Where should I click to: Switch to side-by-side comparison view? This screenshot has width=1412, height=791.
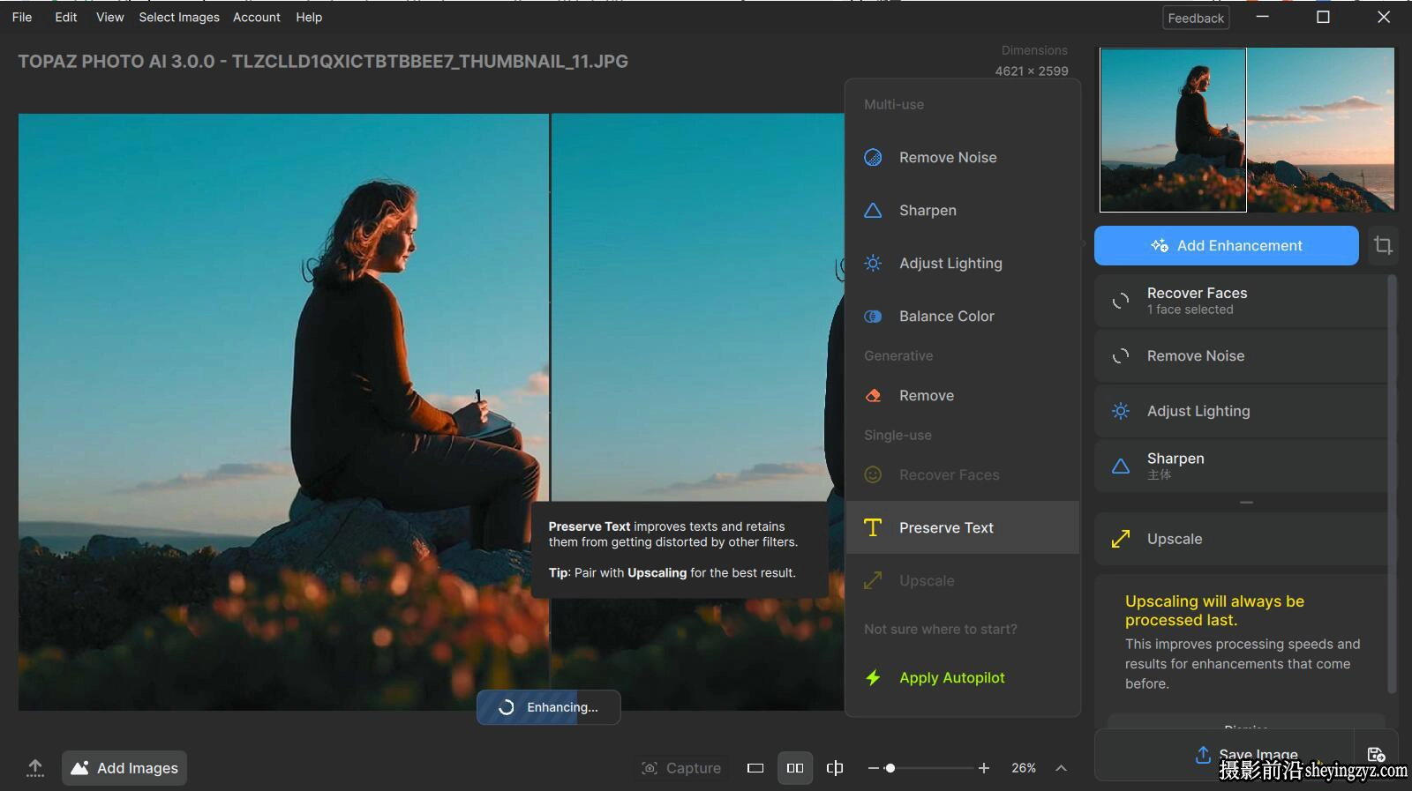[795, 768]
